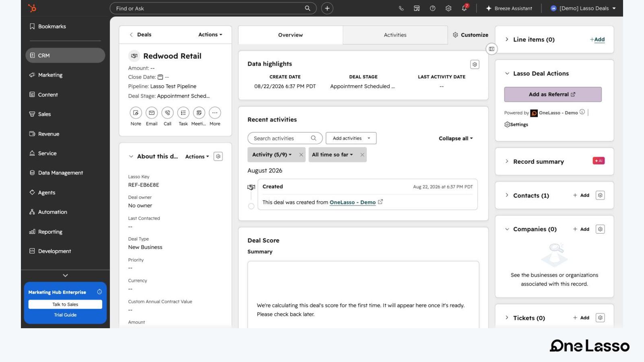Open the deal Actions dropdown beside Deals
This screenshot has width=644, height=362.
[210, 35]
